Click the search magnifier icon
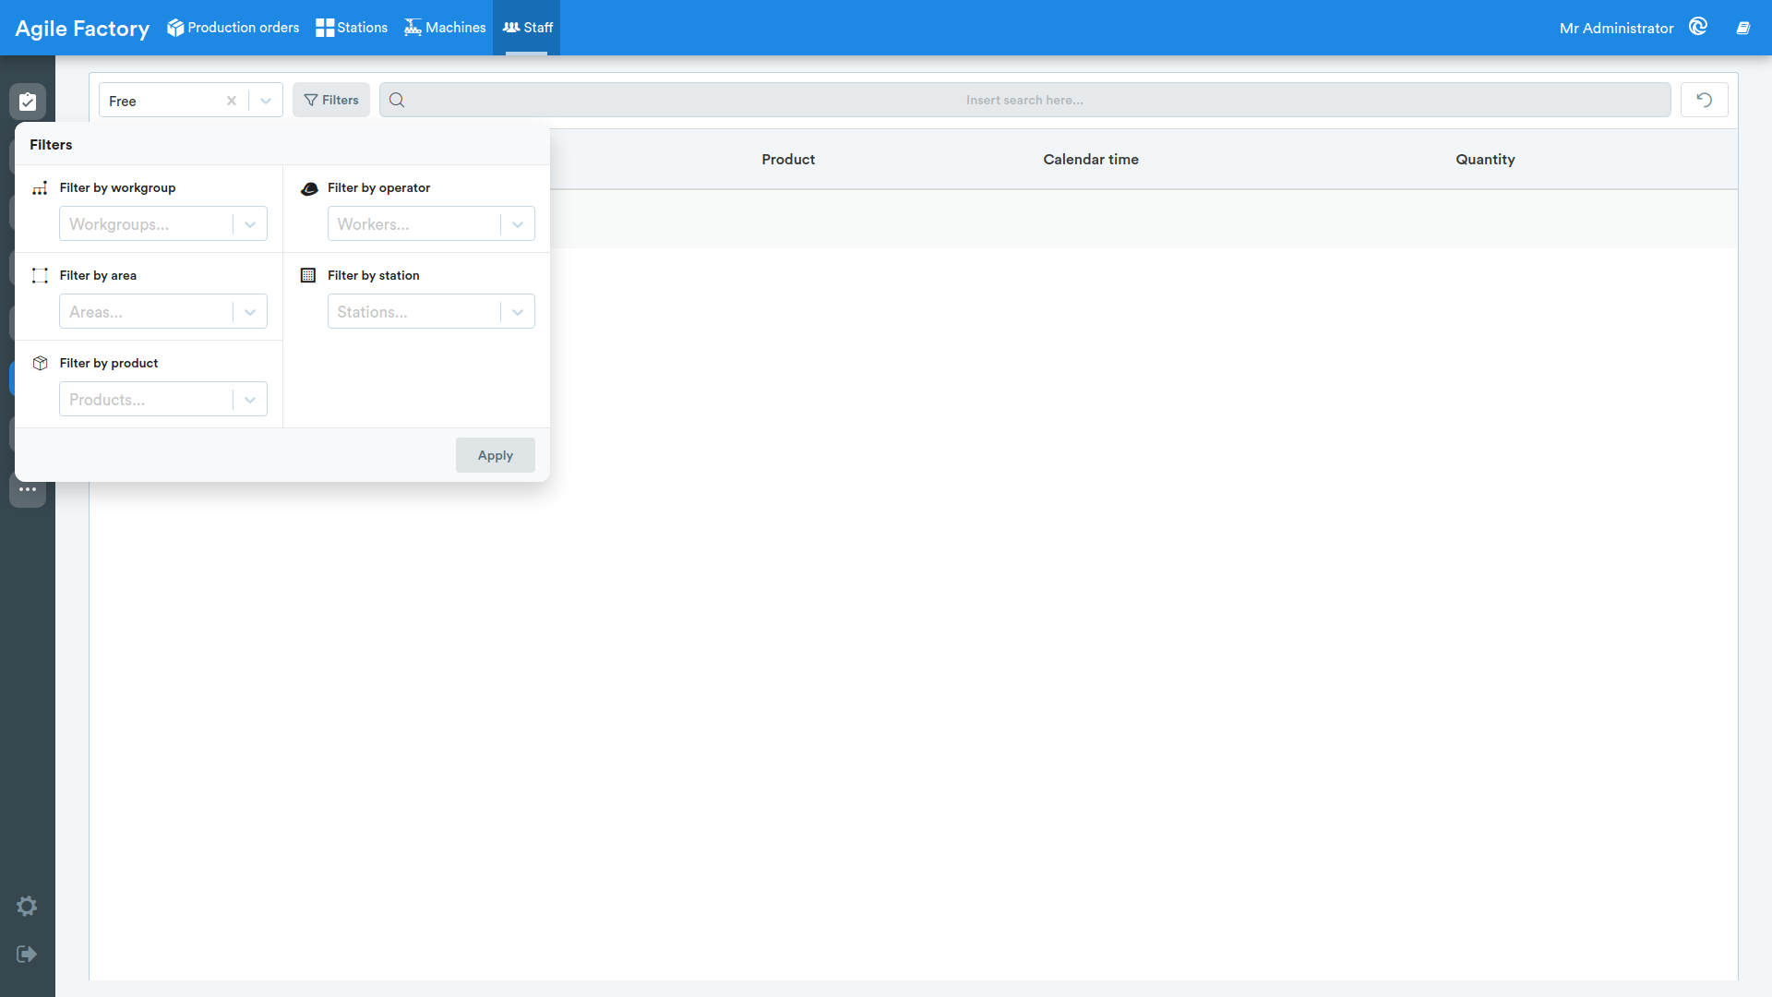Viewport: 1772px width, 997px height. [x=397, y=100]
